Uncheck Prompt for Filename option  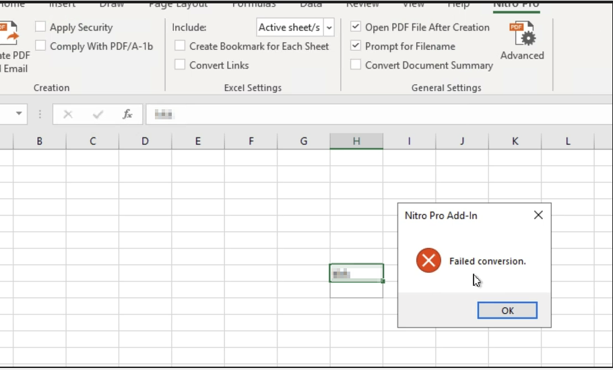356,45
